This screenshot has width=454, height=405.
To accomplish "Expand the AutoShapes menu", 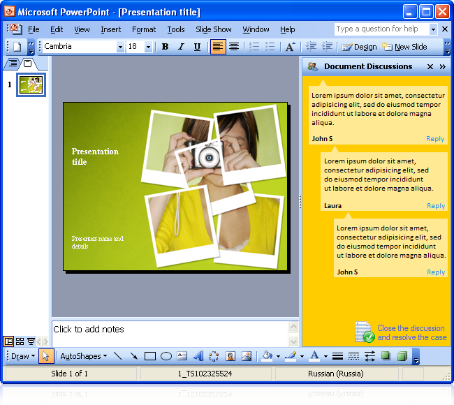I will (83, 356).
